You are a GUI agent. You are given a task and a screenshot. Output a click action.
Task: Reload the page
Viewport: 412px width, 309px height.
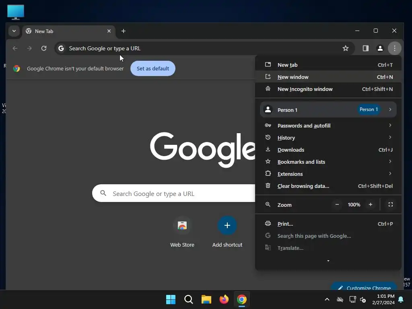click(44, 48)
